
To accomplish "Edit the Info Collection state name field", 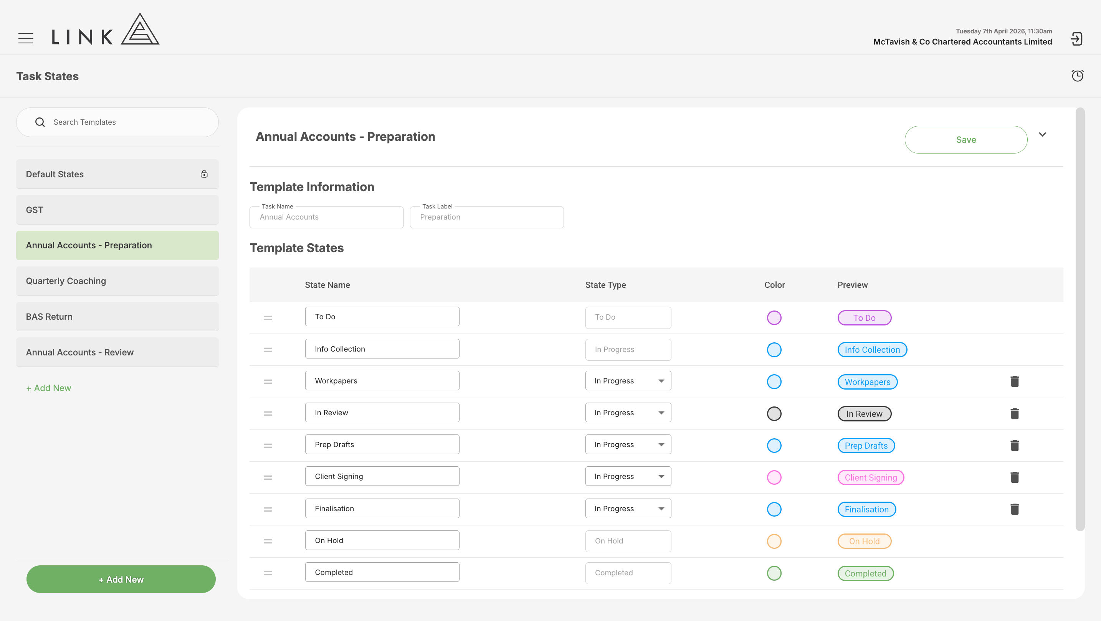I will coord(382,349).
